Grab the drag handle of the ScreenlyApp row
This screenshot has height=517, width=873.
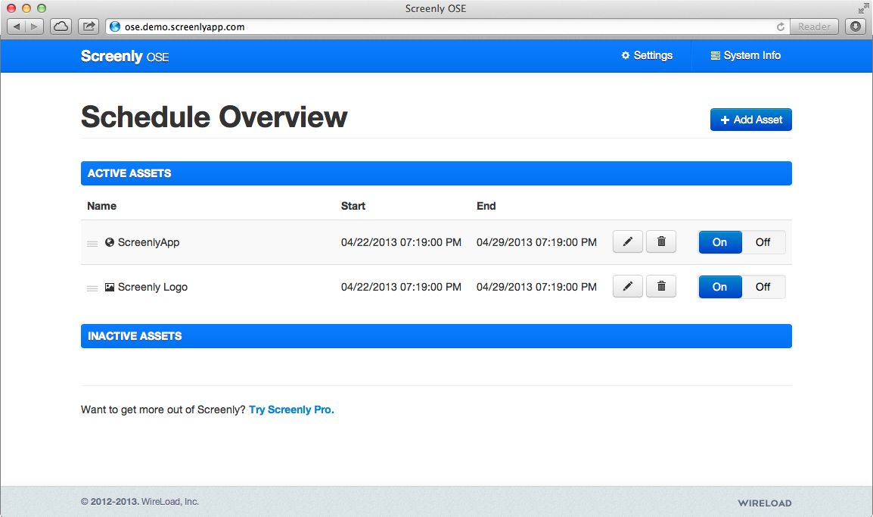pos(92,244)
